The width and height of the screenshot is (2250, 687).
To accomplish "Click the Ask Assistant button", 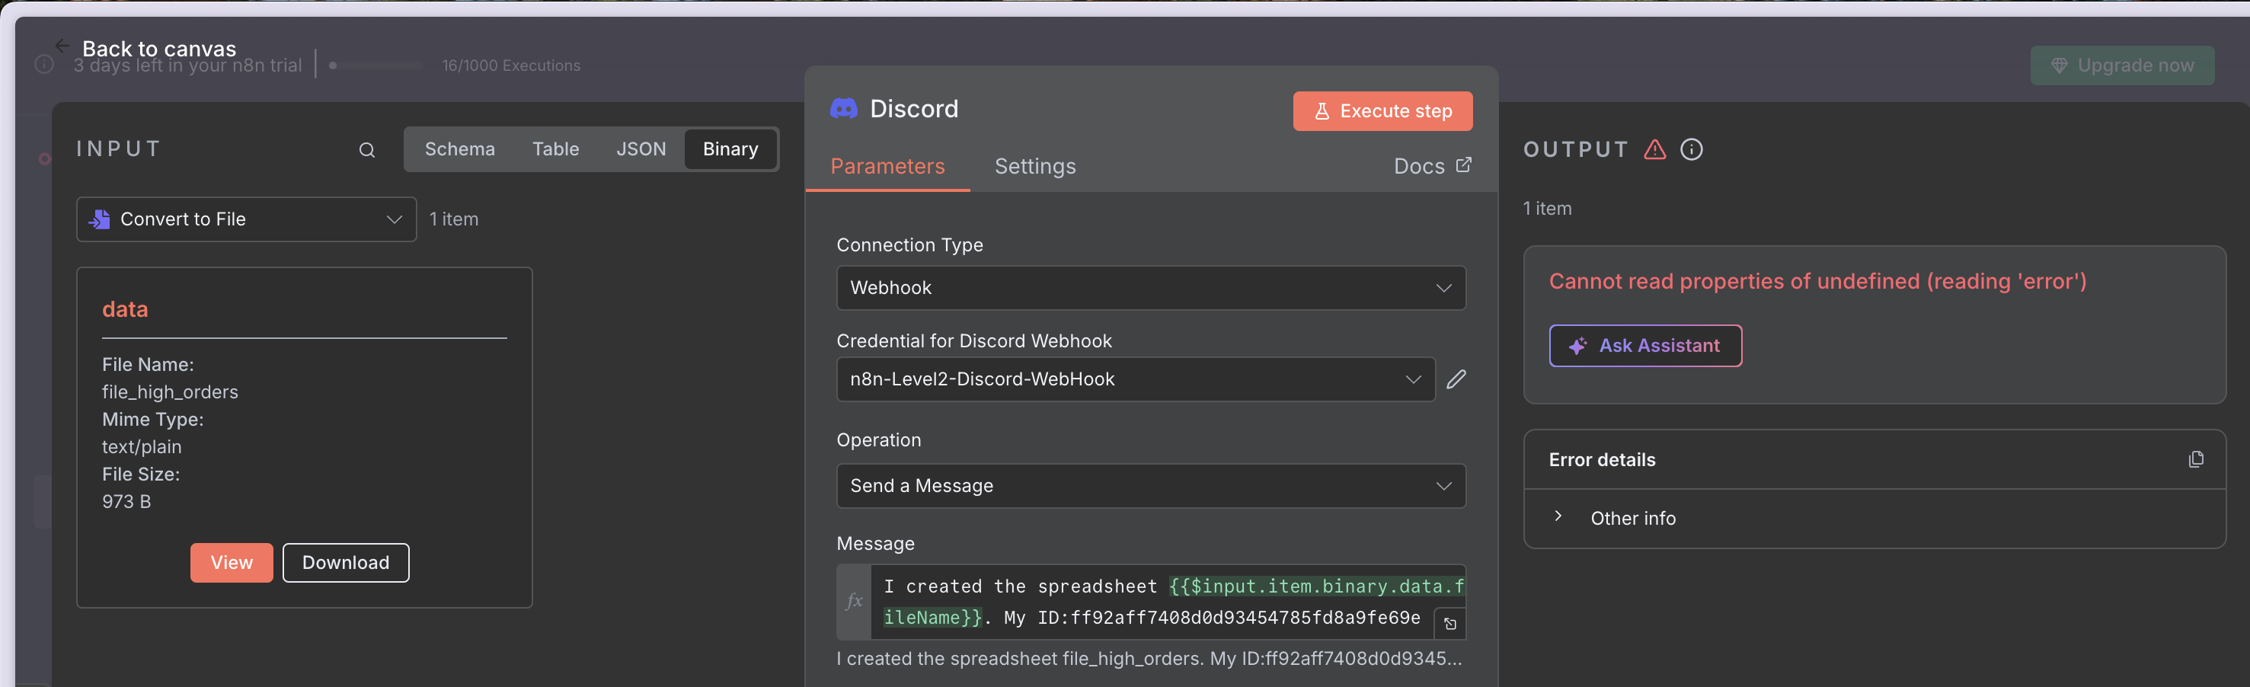I will pyautogui.click(x=1644, y=346).
